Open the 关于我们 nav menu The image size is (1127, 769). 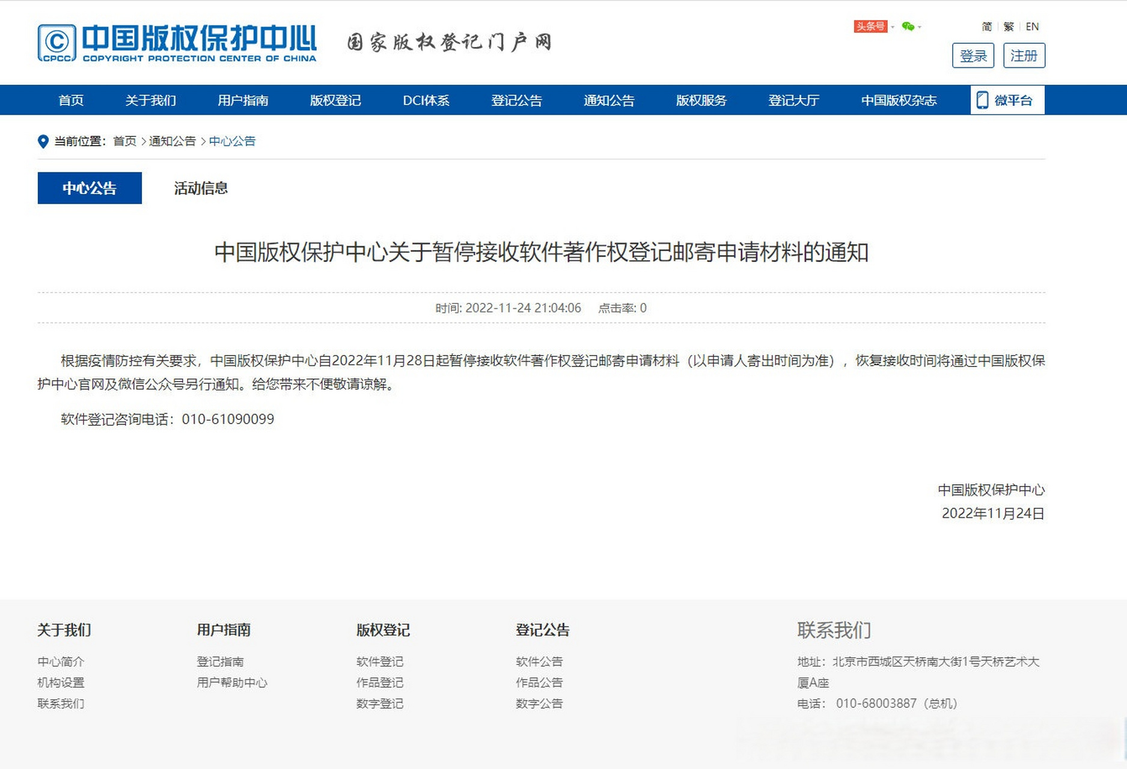tap(151, 100)
